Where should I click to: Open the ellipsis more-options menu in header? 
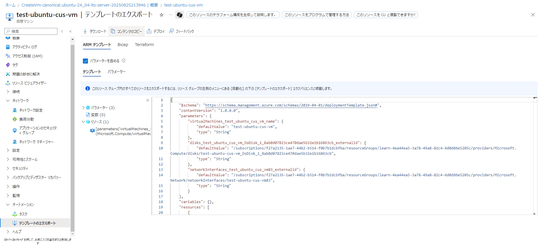click(170, 15)
